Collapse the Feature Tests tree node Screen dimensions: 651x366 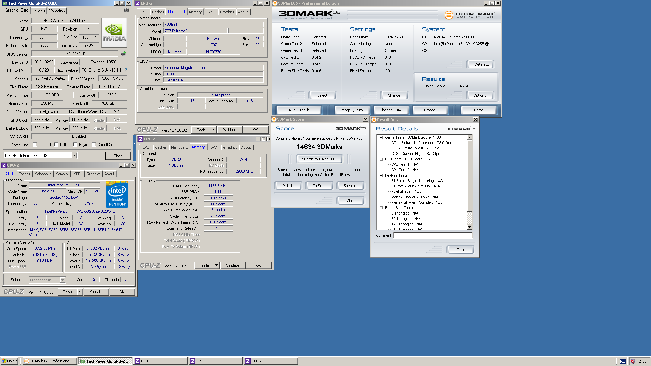pyautogui.click(x=381, y=175)
